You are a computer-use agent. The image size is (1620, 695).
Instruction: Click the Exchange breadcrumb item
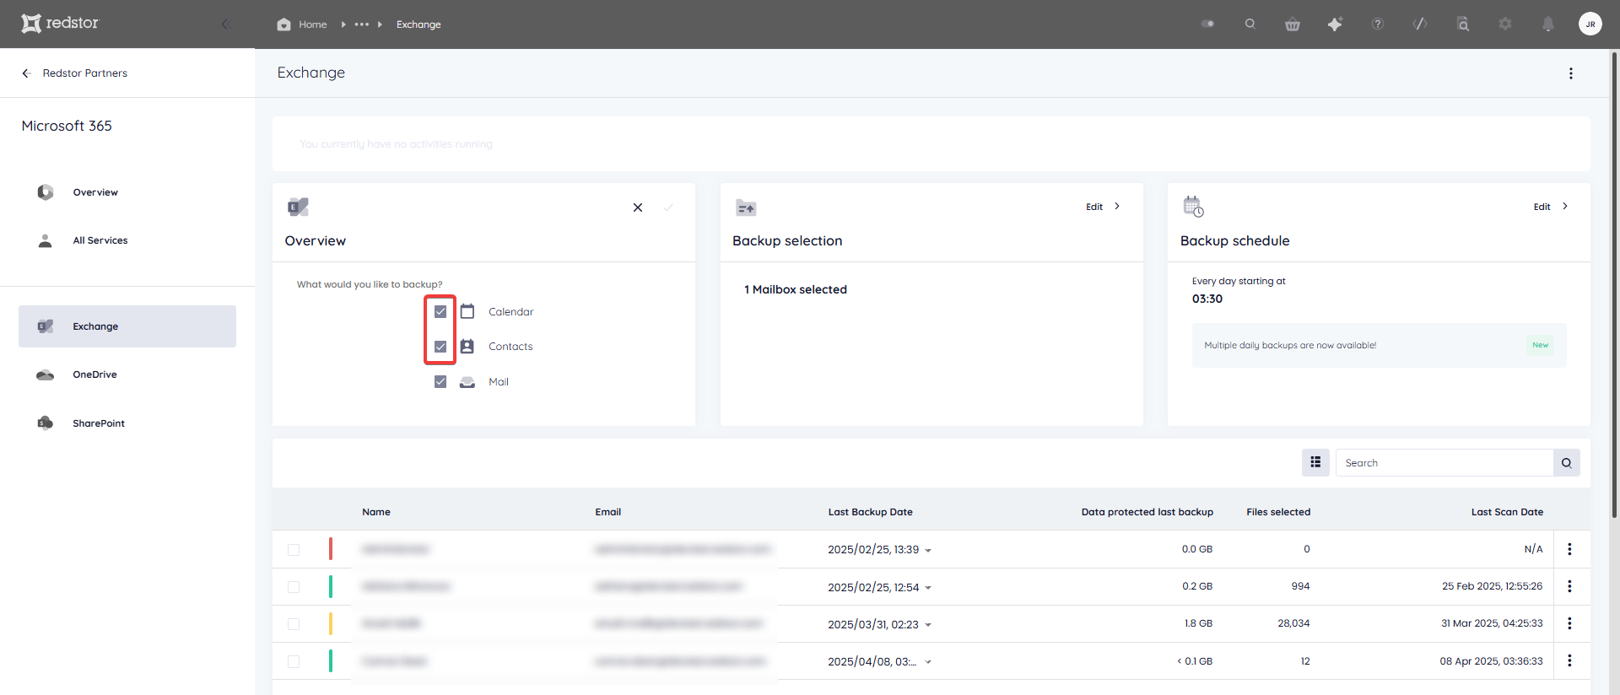coord(418,24)
